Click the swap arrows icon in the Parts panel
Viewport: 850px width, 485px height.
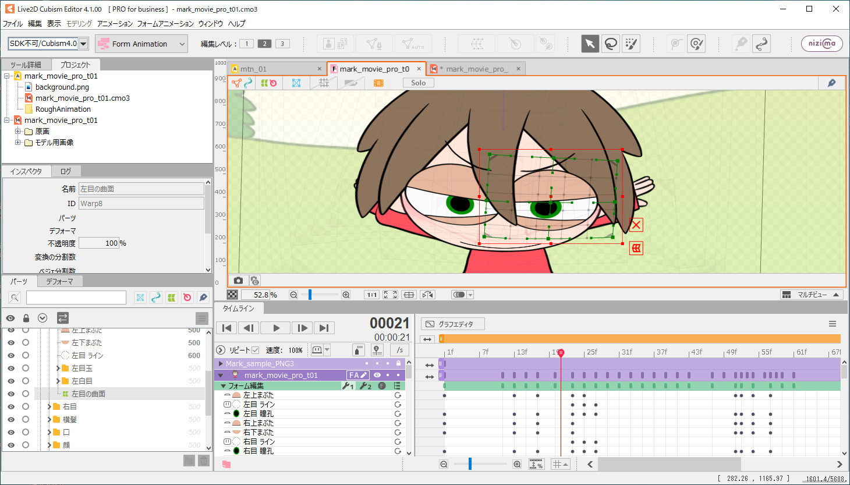63,317
